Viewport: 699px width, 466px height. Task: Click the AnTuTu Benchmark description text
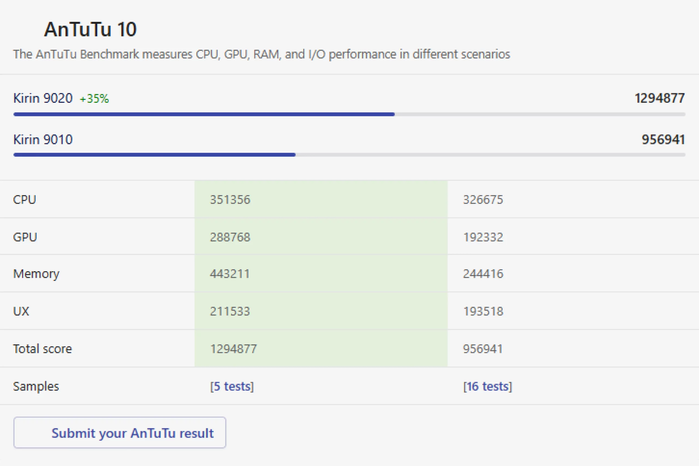coord(262,54)
